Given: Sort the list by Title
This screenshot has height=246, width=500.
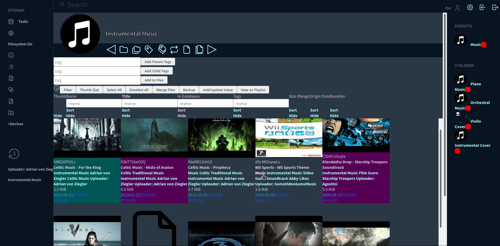Looking at the screenshot, I should click(x=126, y=110).
